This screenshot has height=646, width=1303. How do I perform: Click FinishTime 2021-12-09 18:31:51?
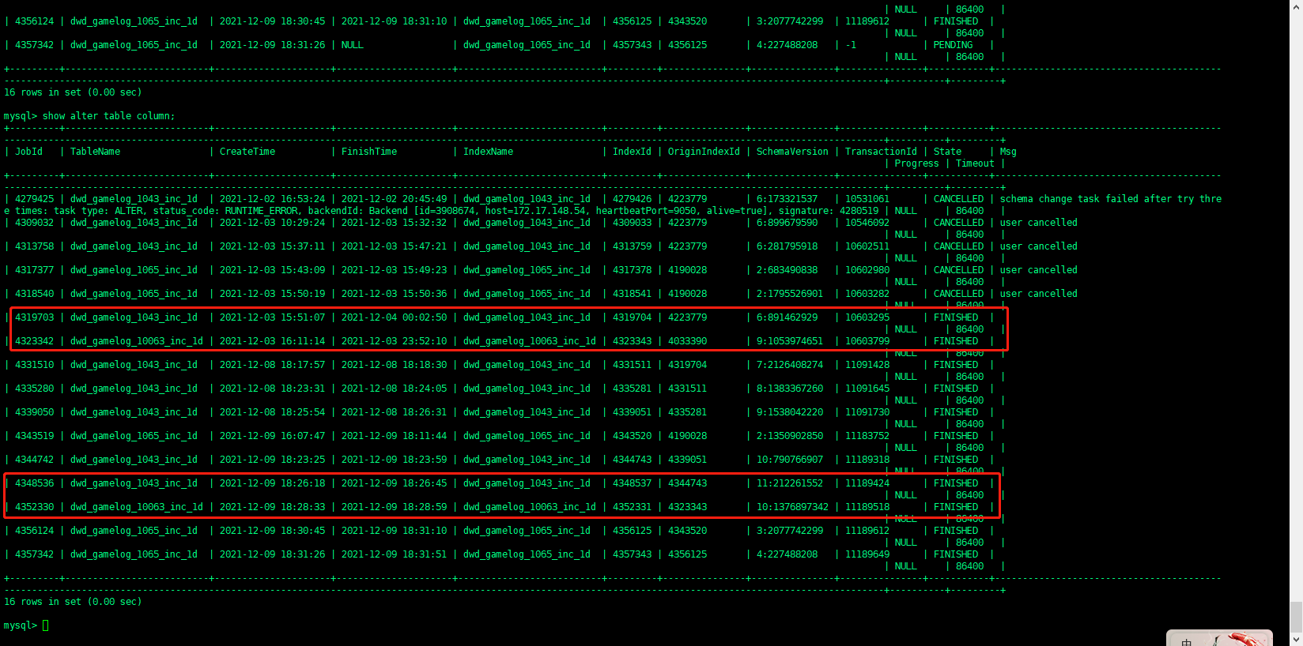click(x=394, y=554)
